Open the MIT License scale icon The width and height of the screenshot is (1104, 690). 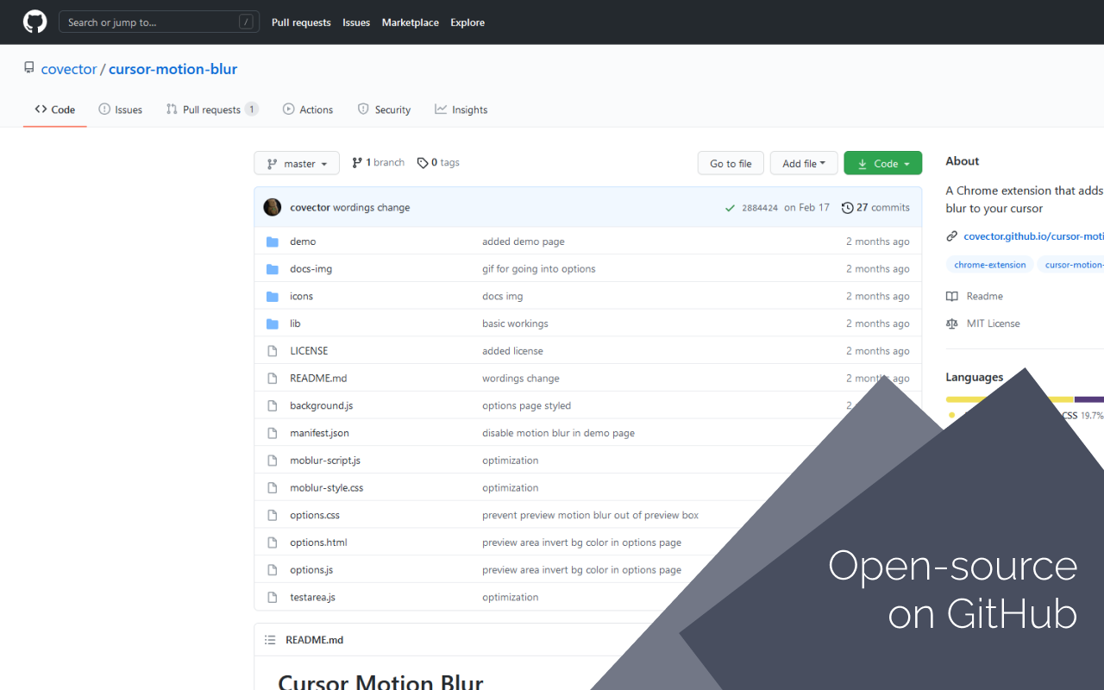tap(952, 324)
